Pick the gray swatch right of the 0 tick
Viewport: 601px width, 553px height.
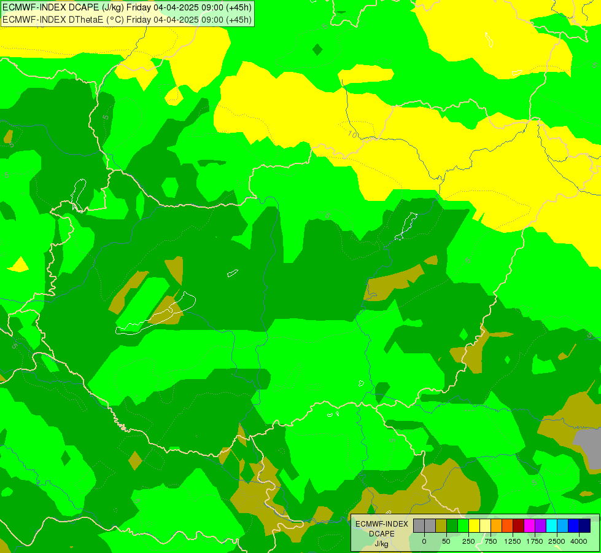click(x=430, y=525)
